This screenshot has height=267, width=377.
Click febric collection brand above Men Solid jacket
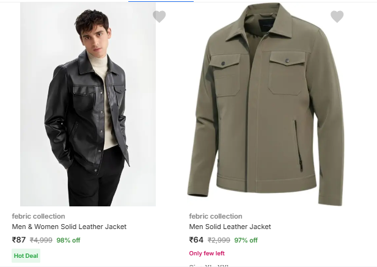coord(216,216)
